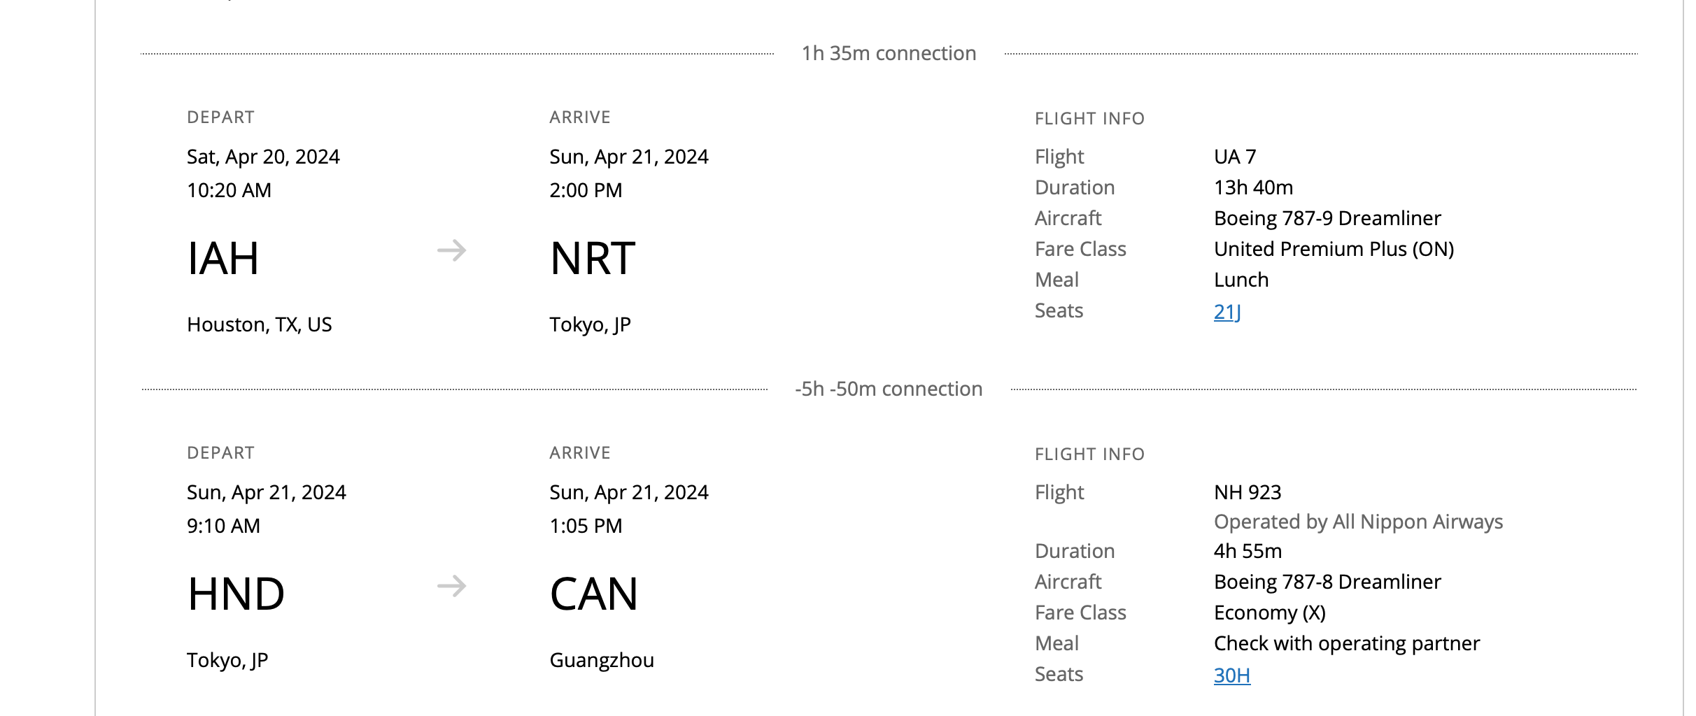Click flight number NH 923
The image size is (1696, 716).
pyautogui.click(x=1248, y=492)
